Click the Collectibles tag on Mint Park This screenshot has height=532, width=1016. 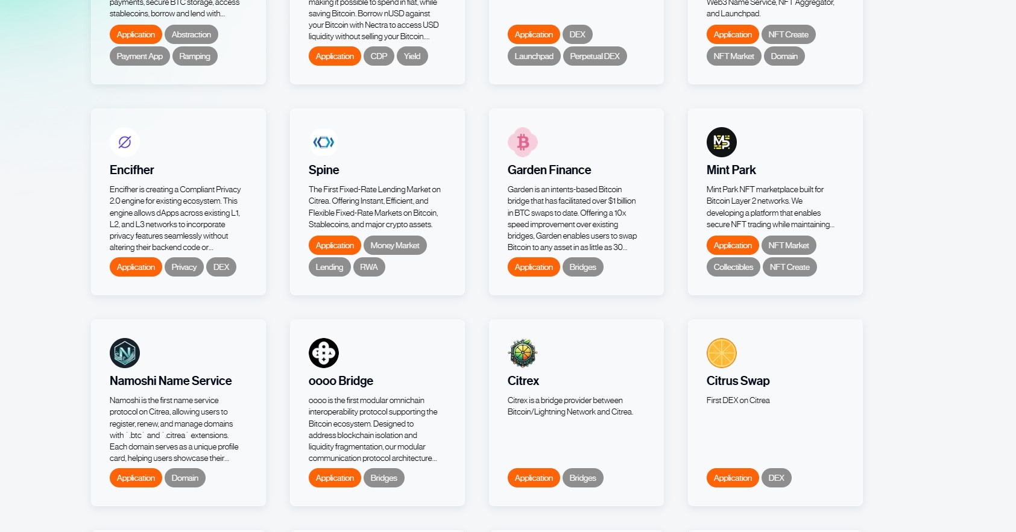[x=733, y=267]
